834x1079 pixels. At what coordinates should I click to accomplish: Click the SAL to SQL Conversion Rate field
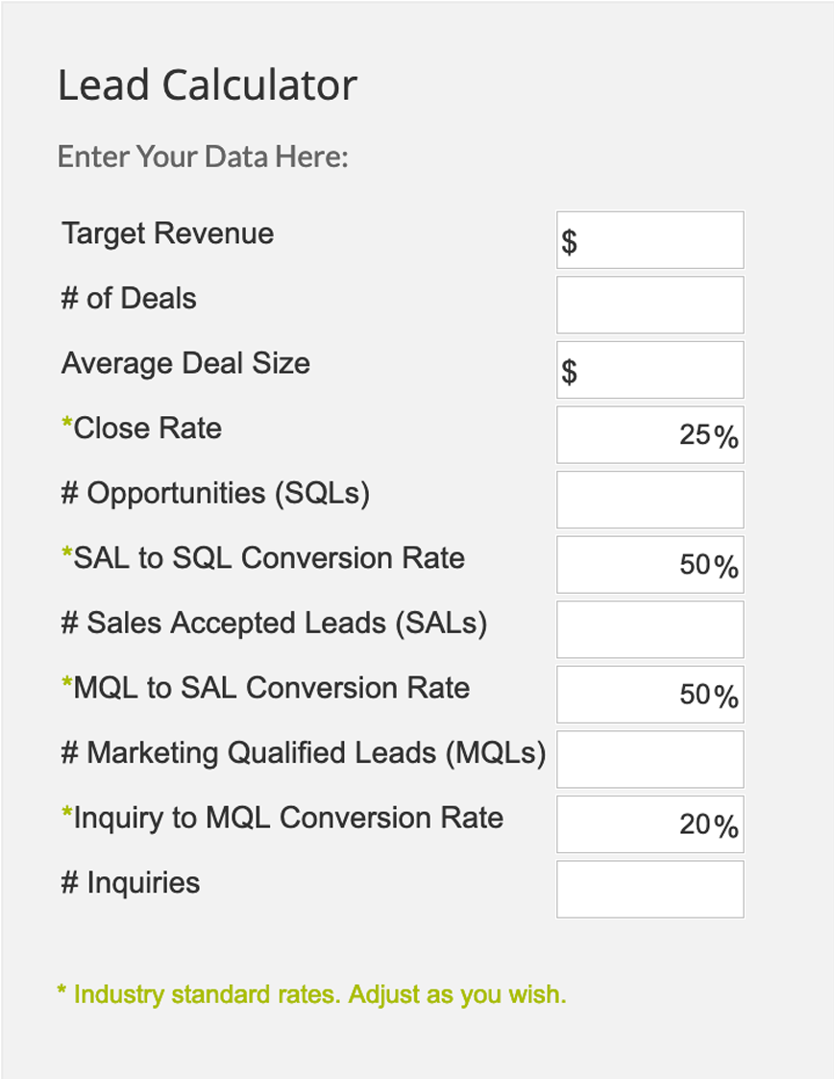[650, 564]
